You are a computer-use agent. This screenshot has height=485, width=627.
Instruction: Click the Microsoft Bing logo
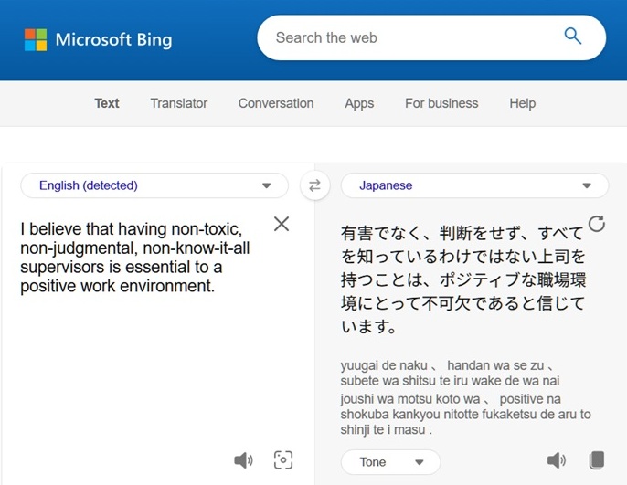[98, 39]
